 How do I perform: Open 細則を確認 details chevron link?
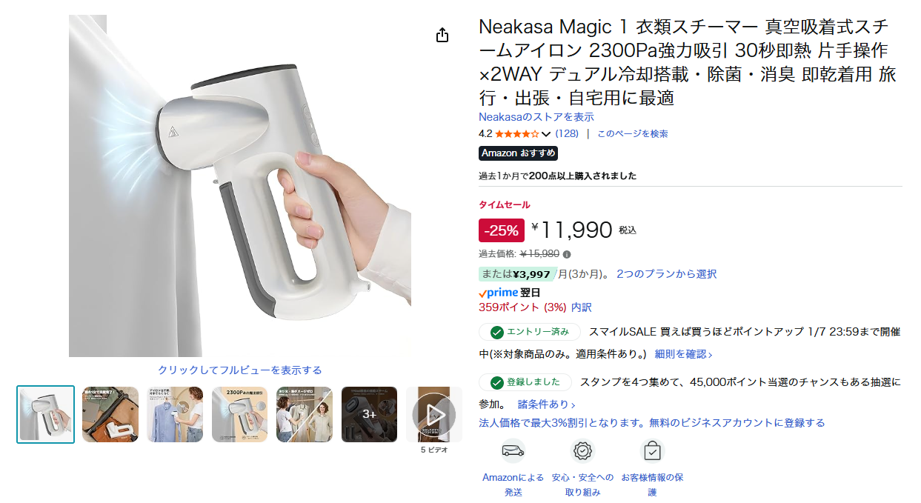(683, 354)
